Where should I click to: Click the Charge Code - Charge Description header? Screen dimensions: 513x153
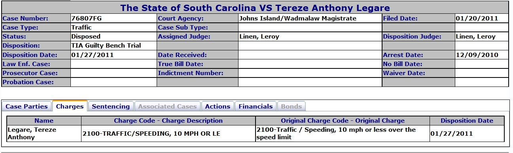[x=168, y=121]
